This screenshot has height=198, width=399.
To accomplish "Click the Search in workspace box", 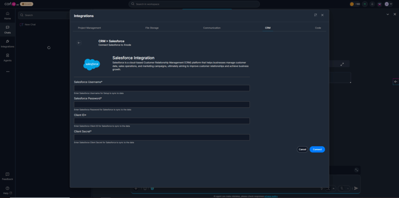I will click(x=194, y=4).
